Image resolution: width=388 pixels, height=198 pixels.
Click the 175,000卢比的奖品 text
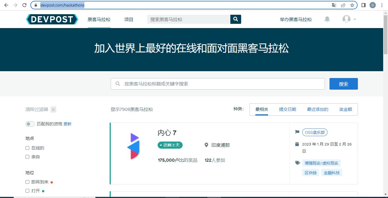[x=178, y=160]
